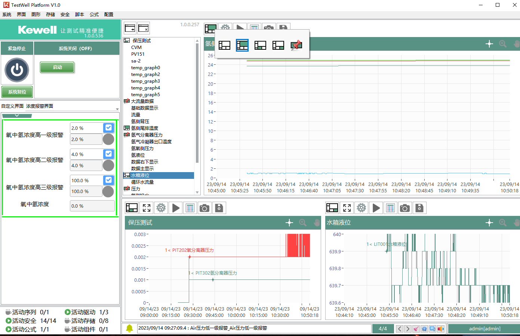Click the pin icon in layout popup

[x=296, y=45]
